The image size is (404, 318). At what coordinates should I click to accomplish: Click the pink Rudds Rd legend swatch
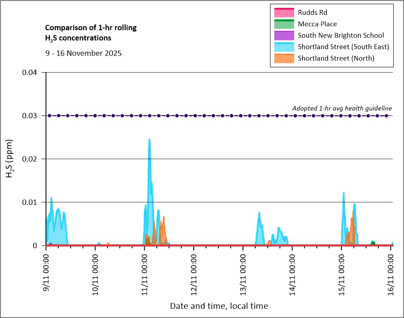pyautogui.click(x=284, y=12)
